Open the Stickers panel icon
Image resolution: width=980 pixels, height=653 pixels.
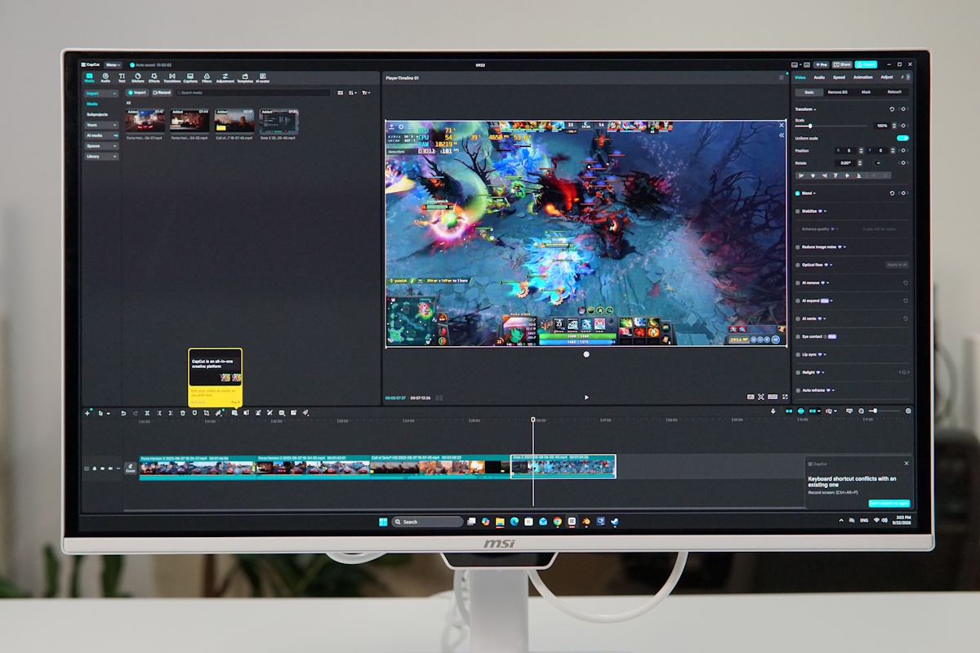(x=137, y=76)
